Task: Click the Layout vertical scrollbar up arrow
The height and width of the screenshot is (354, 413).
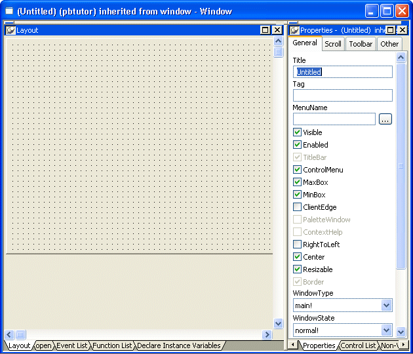Action: click(279, 41)
